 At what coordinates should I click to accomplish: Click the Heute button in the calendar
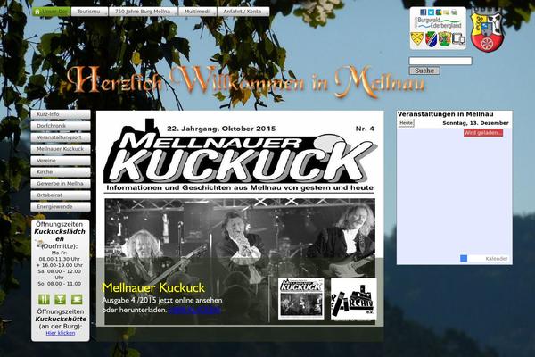click(407, 123)
